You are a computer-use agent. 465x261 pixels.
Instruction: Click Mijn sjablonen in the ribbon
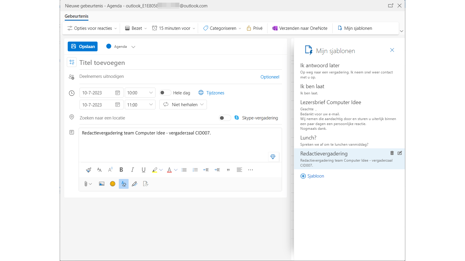click(x=355, y=28)
